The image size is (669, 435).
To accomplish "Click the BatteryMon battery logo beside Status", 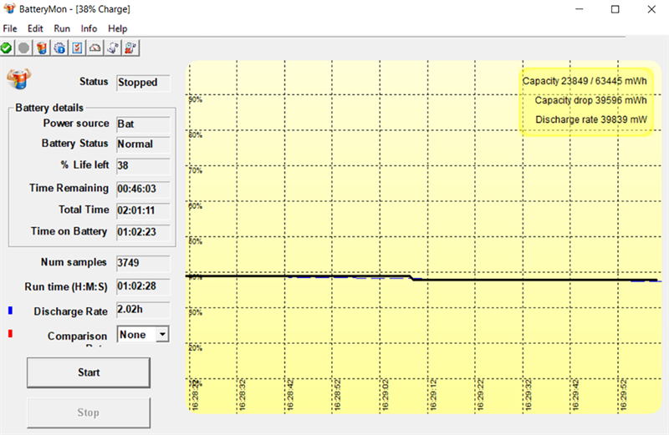I will [18, 78].
